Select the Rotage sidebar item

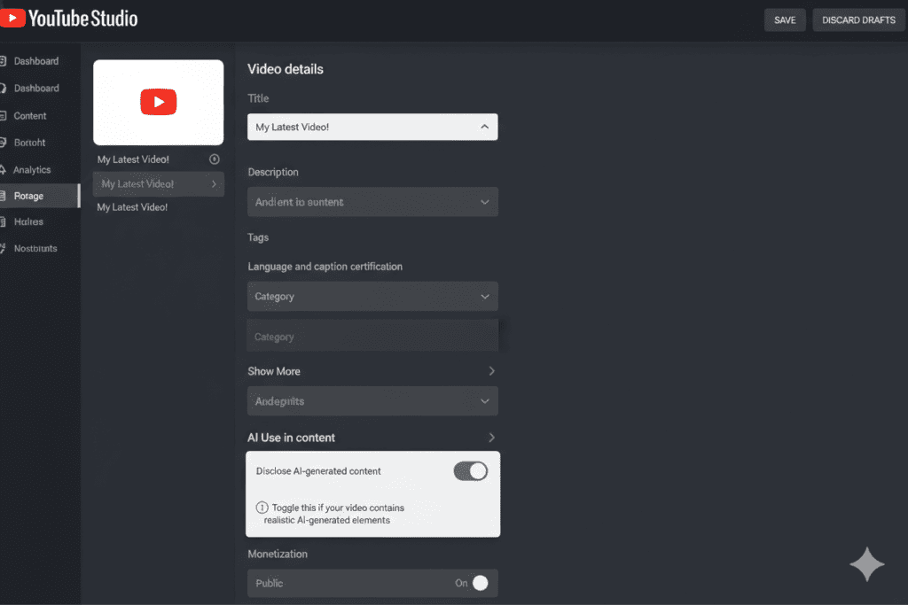39,196
